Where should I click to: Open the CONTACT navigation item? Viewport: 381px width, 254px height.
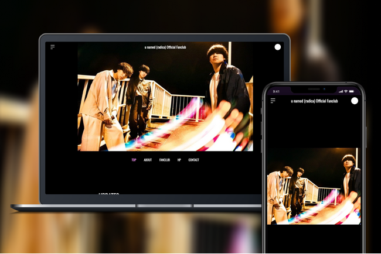[193, 160]
